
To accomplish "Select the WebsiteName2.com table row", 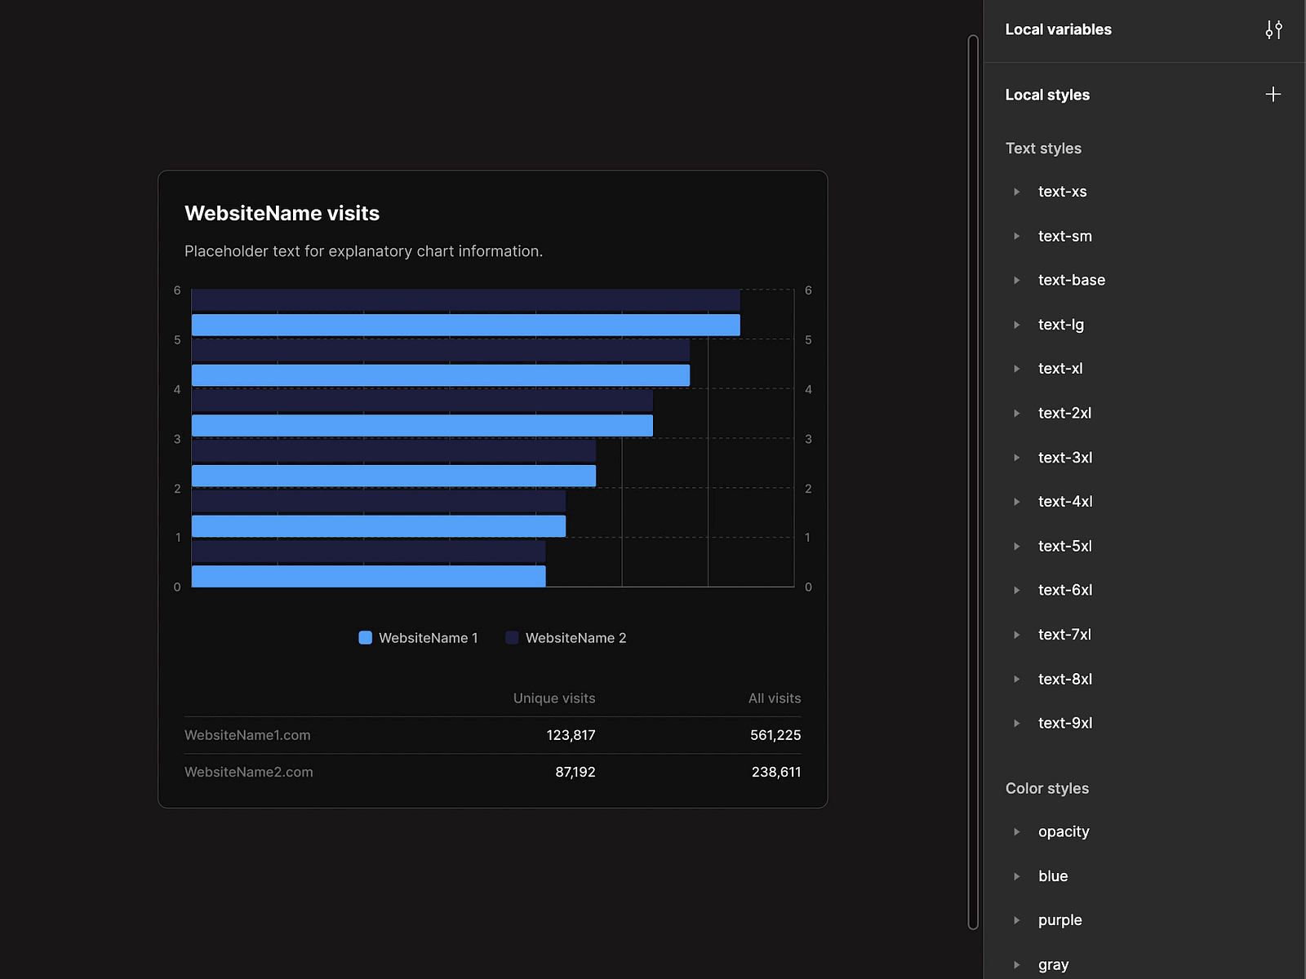I will point(248,772).
